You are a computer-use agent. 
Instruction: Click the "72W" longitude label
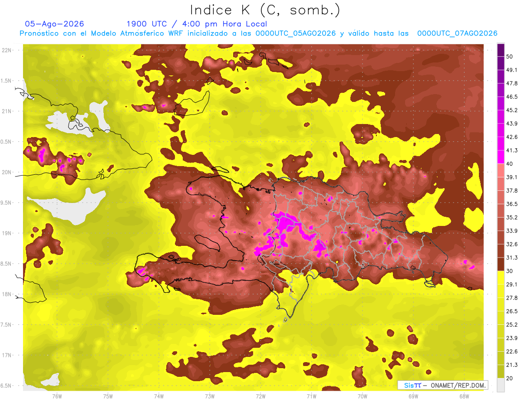coord(260,396)
